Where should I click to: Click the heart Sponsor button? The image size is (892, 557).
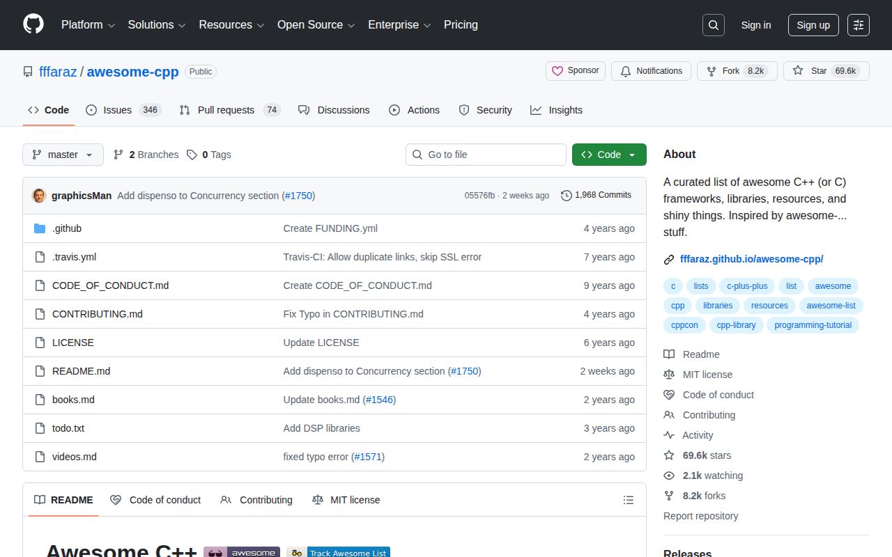[x=576, y=71]
